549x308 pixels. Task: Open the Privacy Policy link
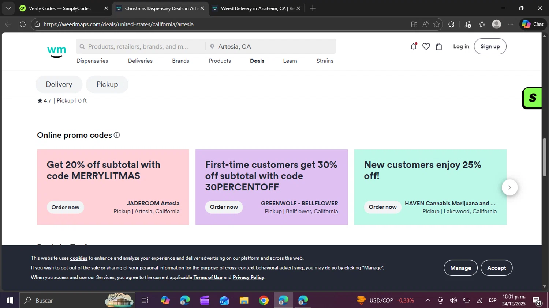coord(248,277)
